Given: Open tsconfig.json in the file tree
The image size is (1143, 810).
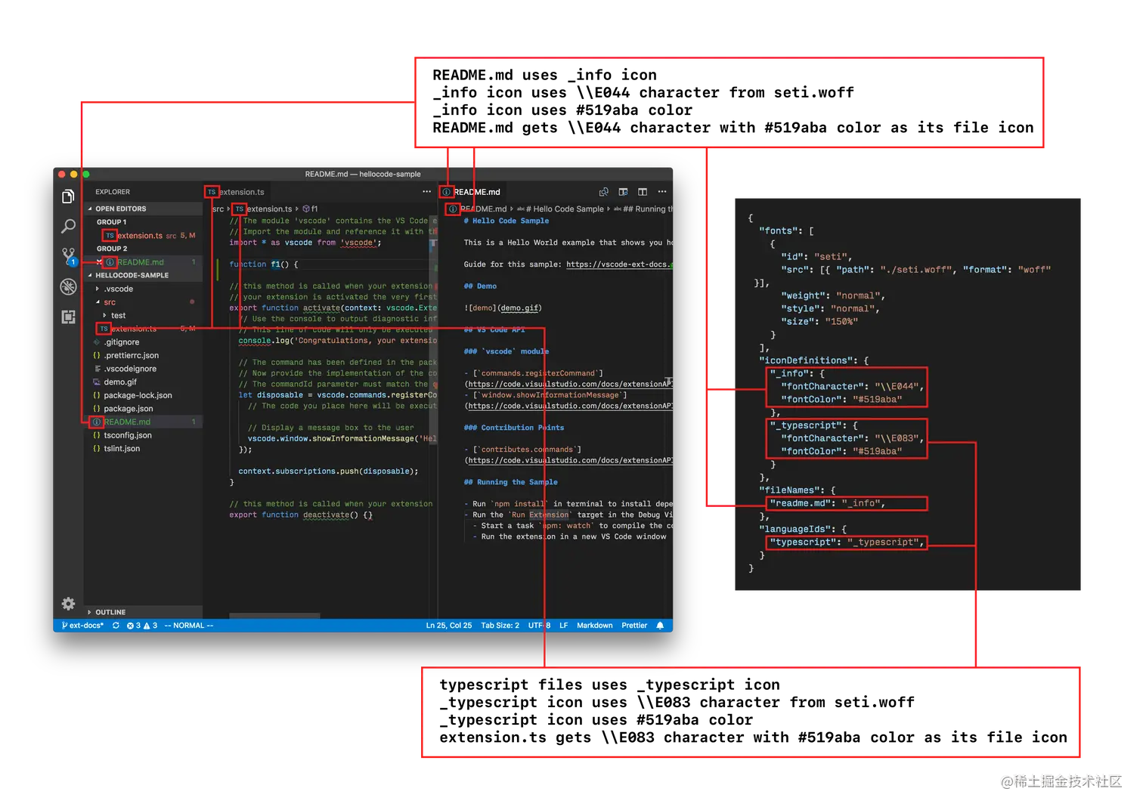Looking at the screenshot, I should pos(143,435).
